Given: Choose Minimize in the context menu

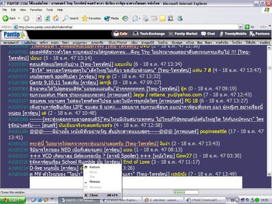Looking at the screenshot, I should [x=103, y=182].
